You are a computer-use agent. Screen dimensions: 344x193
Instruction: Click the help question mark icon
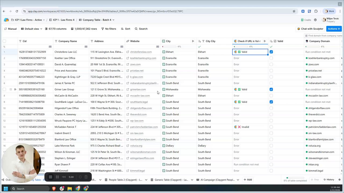tap(315, 20)
